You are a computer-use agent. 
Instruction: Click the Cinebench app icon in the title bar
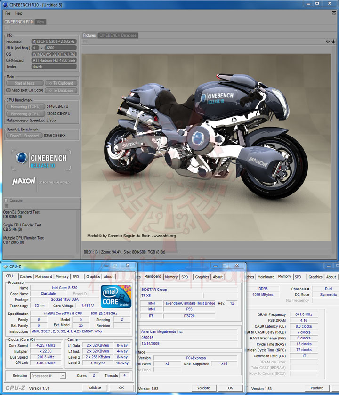pyautogui.click(x=6, y=5)
